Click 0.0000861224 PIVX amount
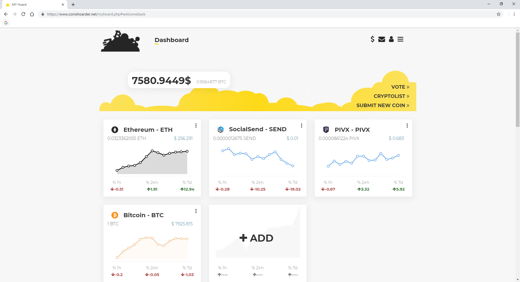The width and height of the screenshot is (520, 282). [x=339, y=139]
